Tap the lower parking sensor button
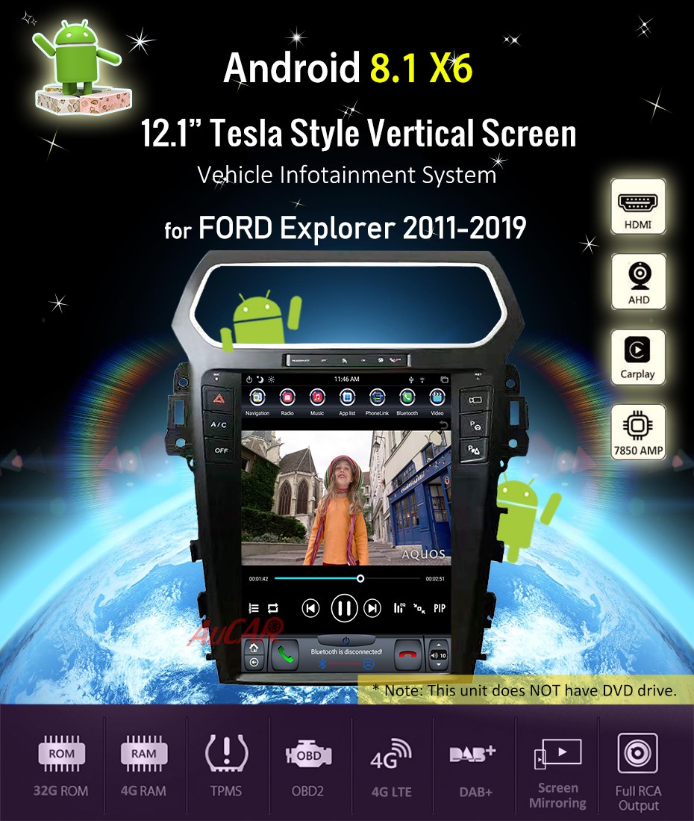The height and width of the screenshot is (821, 694). point(474,450)
